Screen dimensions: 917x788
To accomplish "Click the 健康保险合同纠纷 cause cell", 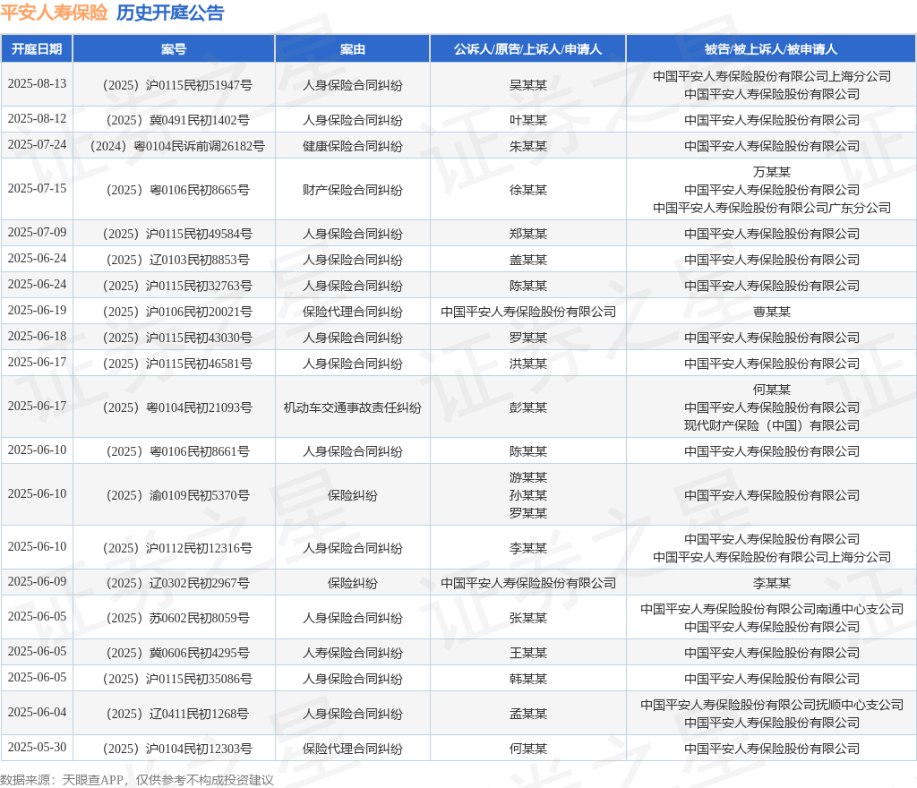I will (353, 146).
